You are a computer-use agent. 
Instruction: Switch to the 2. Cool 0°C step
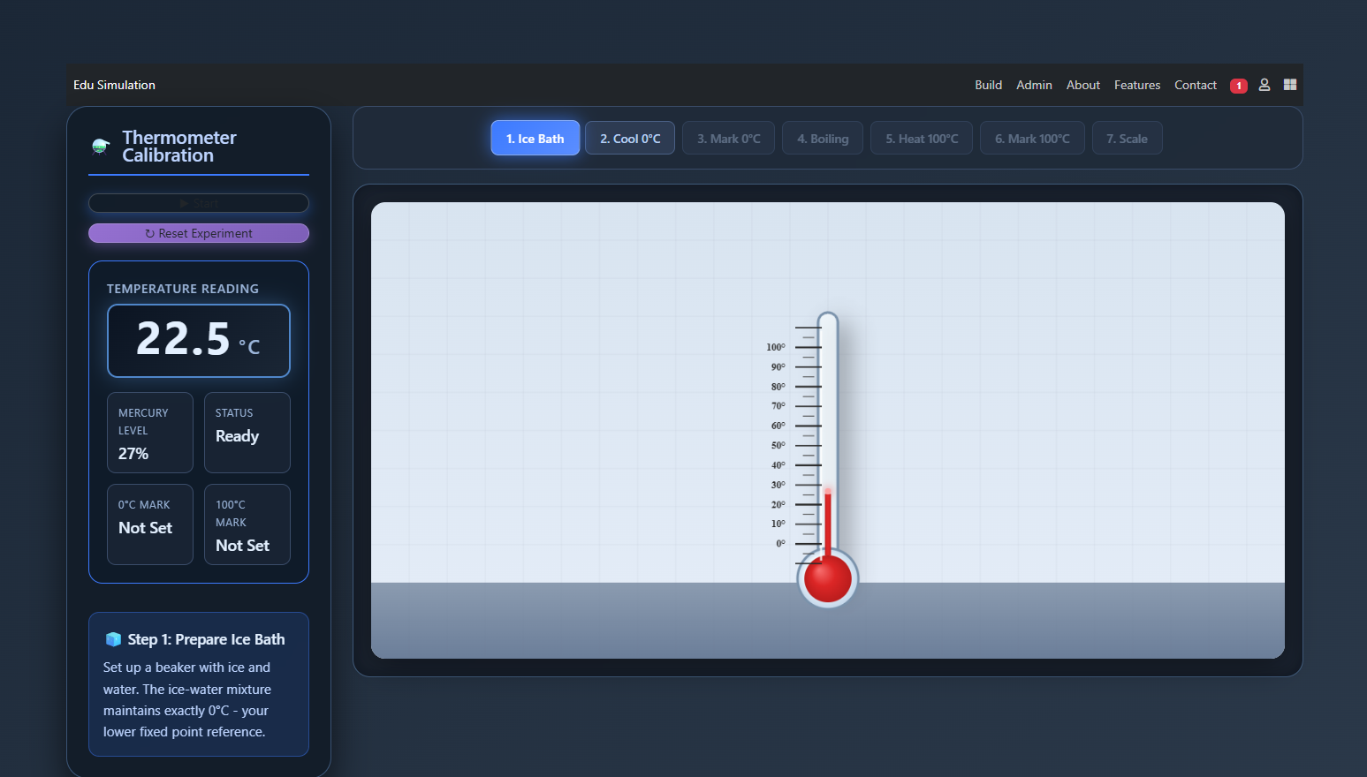[x=629, y=138]
